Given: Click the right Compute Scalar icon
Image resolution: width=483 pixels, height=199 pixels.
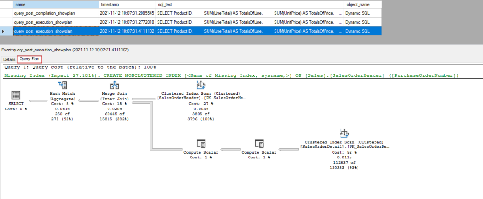Looking at the screenshot, I should click(259, 143).
